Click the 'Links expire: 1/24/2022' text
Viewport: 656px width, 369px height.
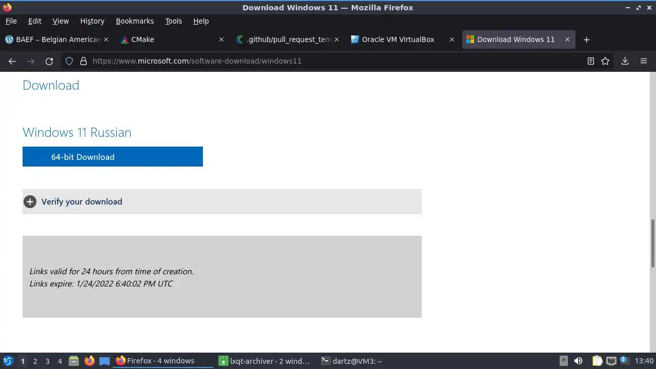(101, 284)
